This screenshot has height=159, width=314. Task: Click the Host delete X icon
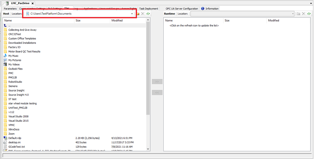143,14
